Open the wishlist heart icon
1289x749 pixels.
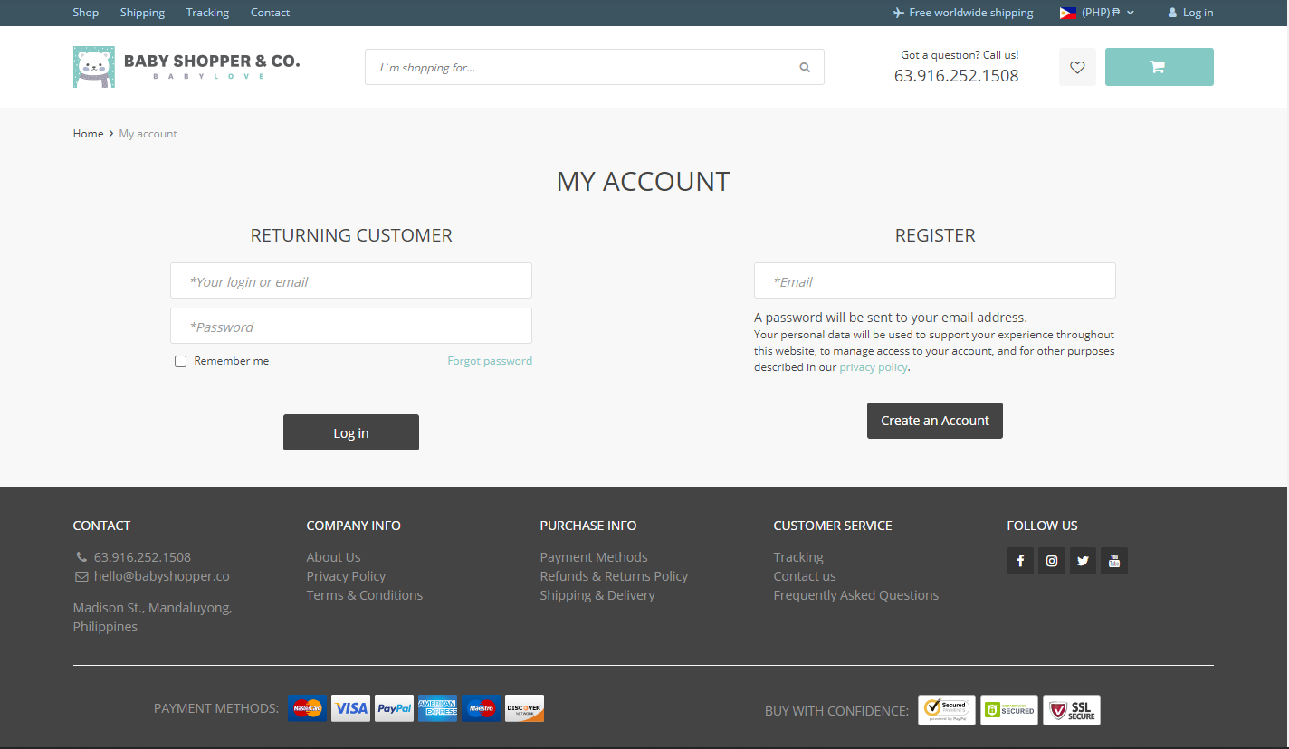pyautogui.click(x=1077, y=67)
